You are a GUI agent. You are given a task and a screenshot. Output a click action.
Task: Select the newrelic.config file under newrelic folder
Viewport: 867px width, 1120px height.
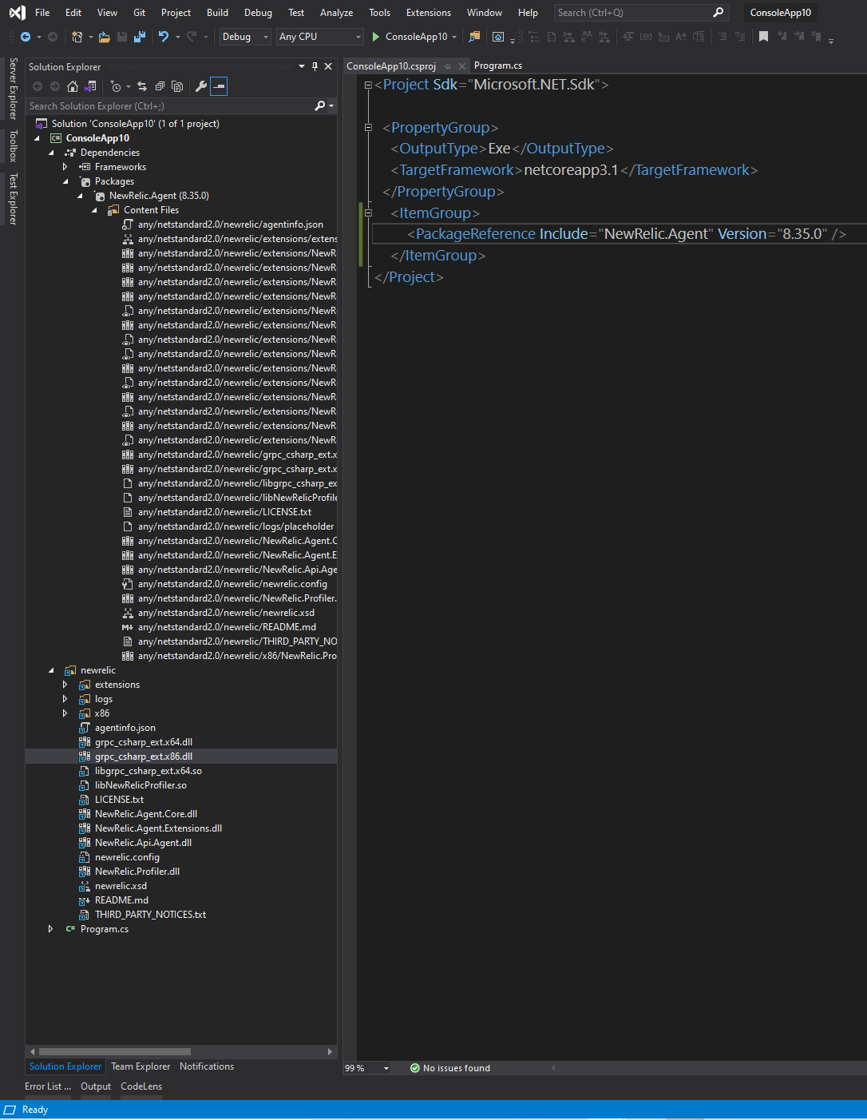(127, 857)
